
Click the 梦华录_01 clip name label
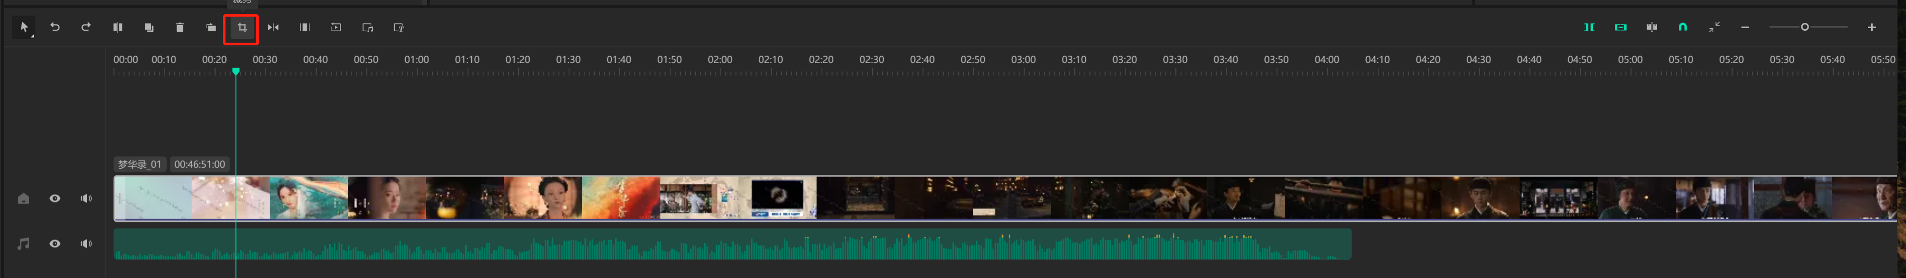pos(139,164)
